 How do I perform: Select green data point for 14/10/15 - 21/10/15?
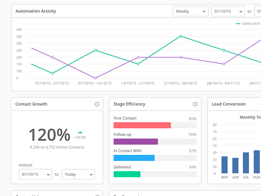tap(138, 64)
